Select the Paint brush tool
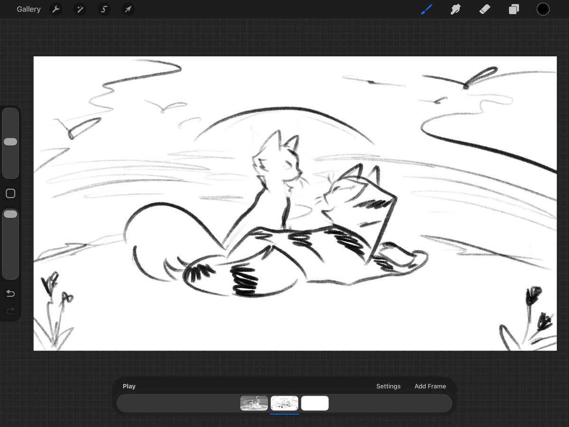Viewport: 569px width, 427px height. pyautogui.click(x=426, y=9)
